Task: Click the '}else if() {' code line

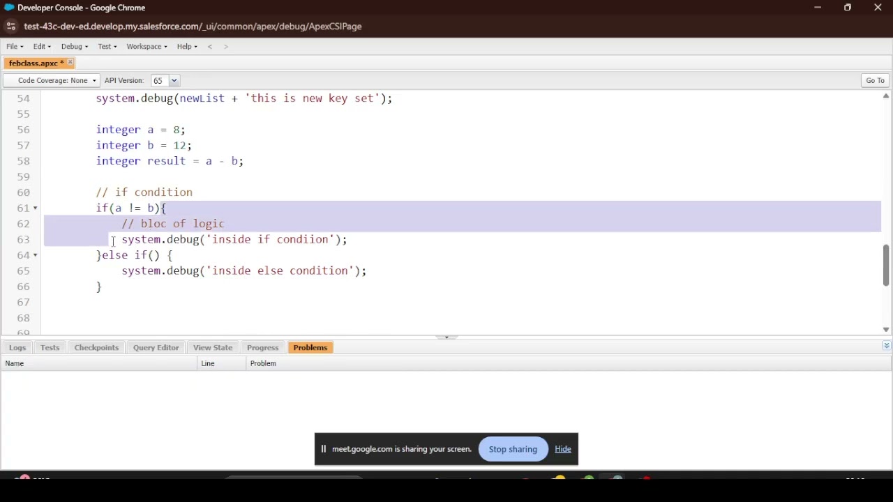Action: 134,255
